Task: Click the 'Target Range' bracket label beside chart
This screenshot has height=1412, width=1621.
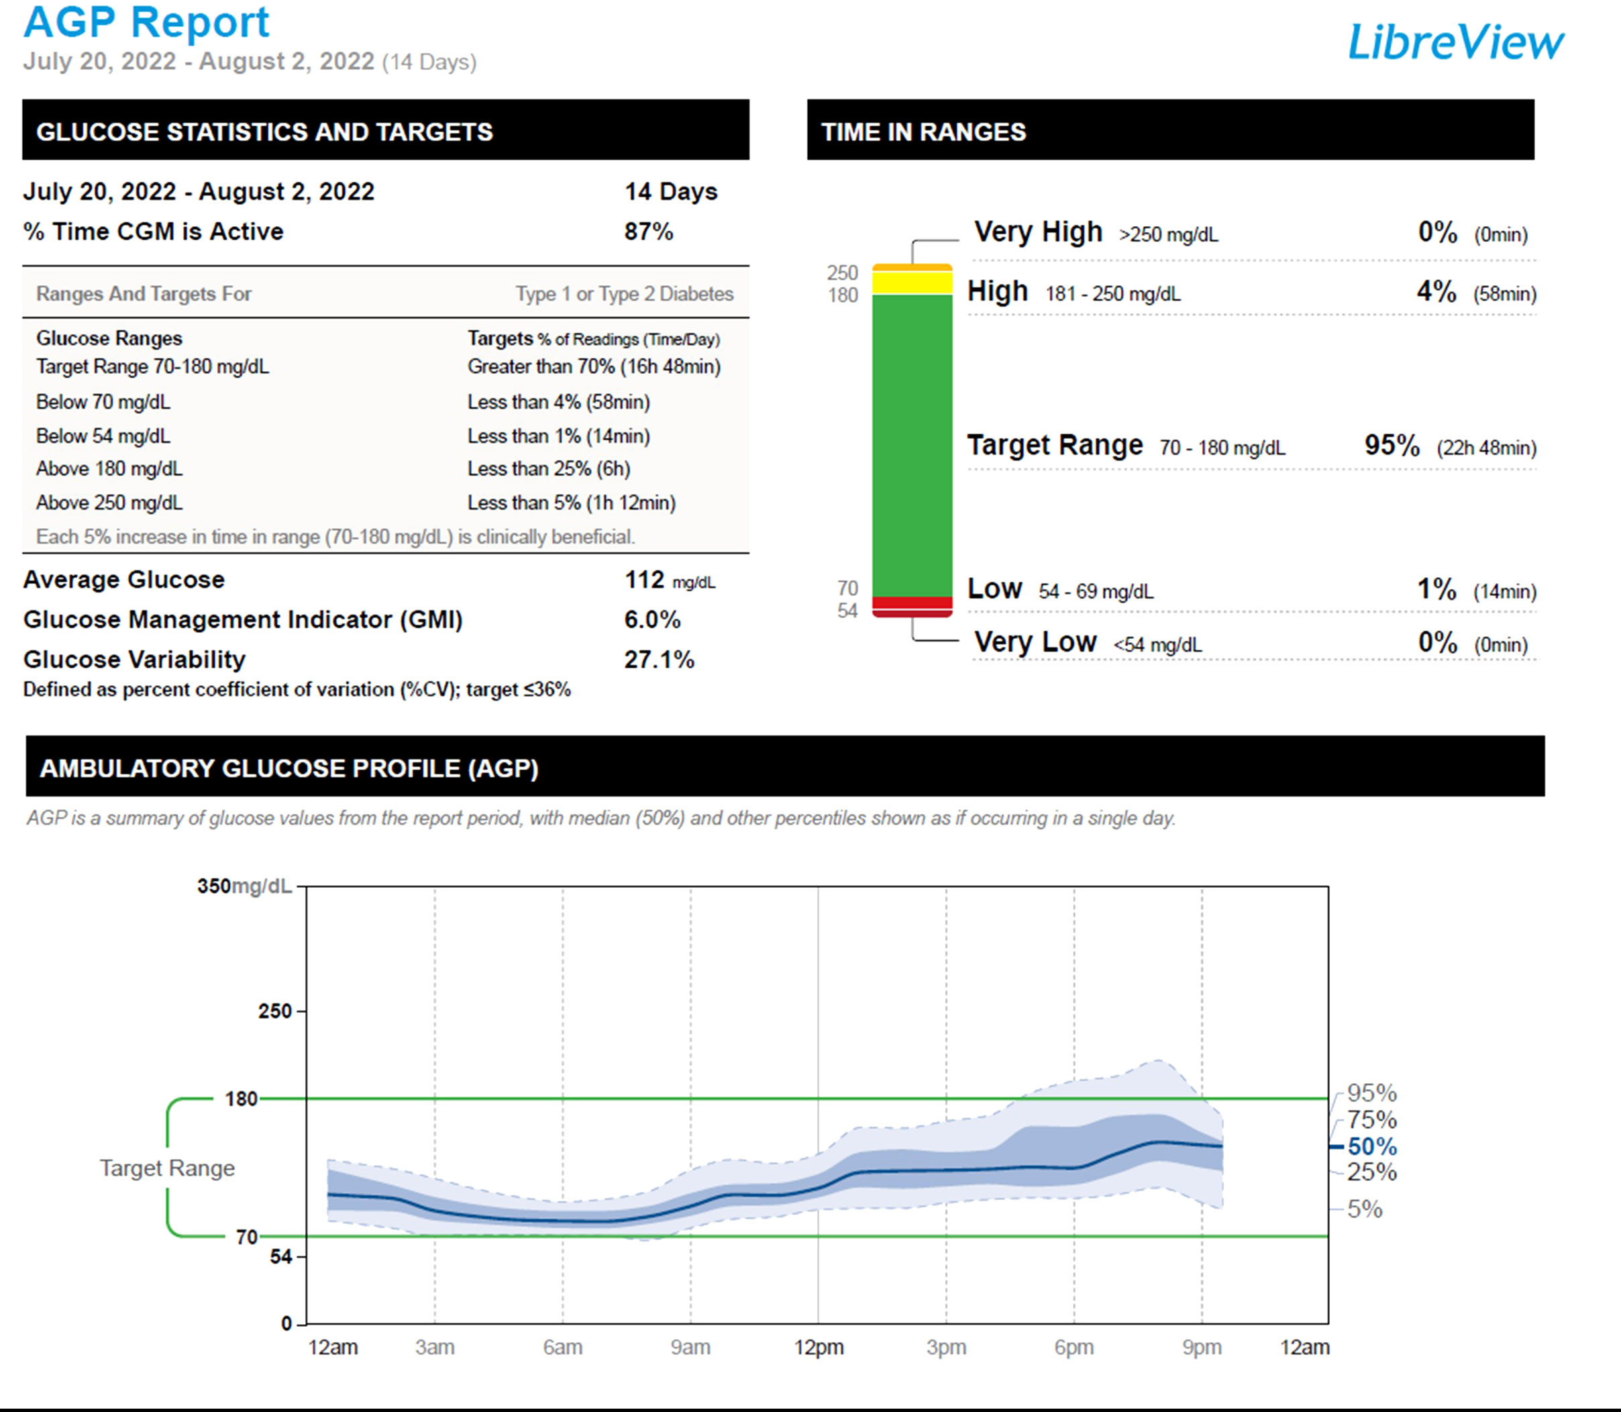Action: (x=167, y=1168)
